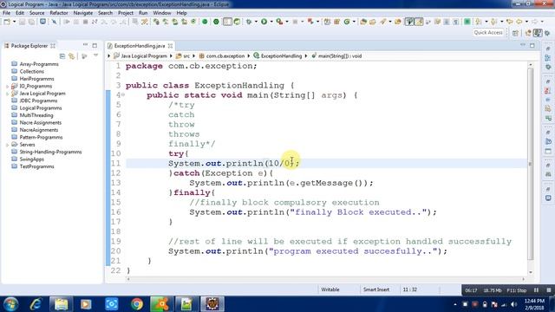Click the Run Last Tool (external tools) icon
The image size is (555, 312).
click(279, 22)
